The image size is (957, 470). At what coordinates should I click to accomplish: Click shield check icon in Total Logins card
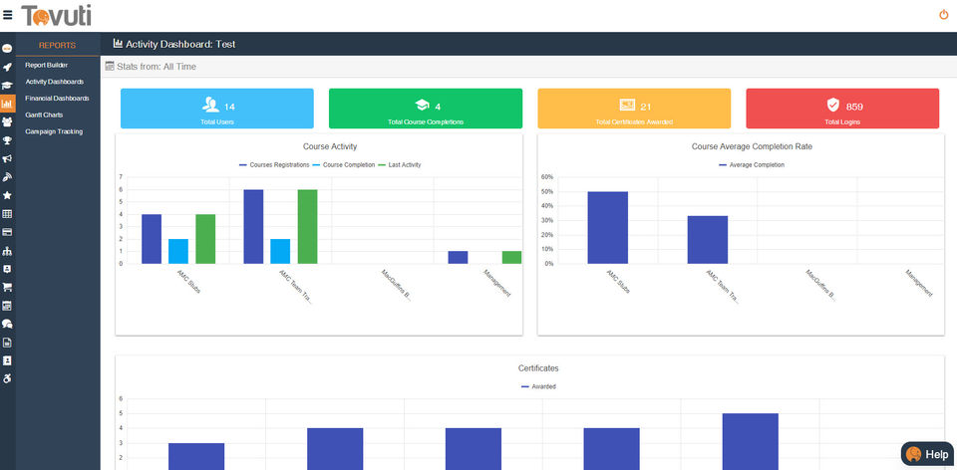[x=833, y=105]
